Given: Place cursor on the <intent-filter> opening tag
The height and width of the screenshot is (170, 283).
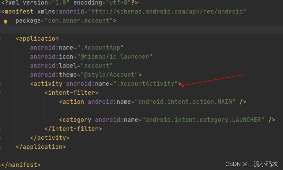Looking at the screenshot, I should click(71, 93).
